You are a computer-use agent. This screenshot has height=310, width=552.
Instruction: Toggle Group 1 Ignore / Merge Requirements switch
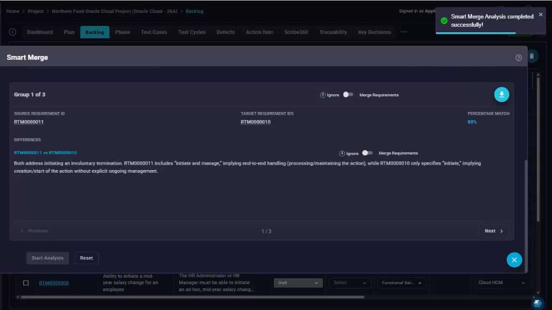[348, 95]
